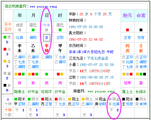Click the 下元七赤金运 value
The height and width of the screenshot is (120, 151).
(x=98, y=58)
